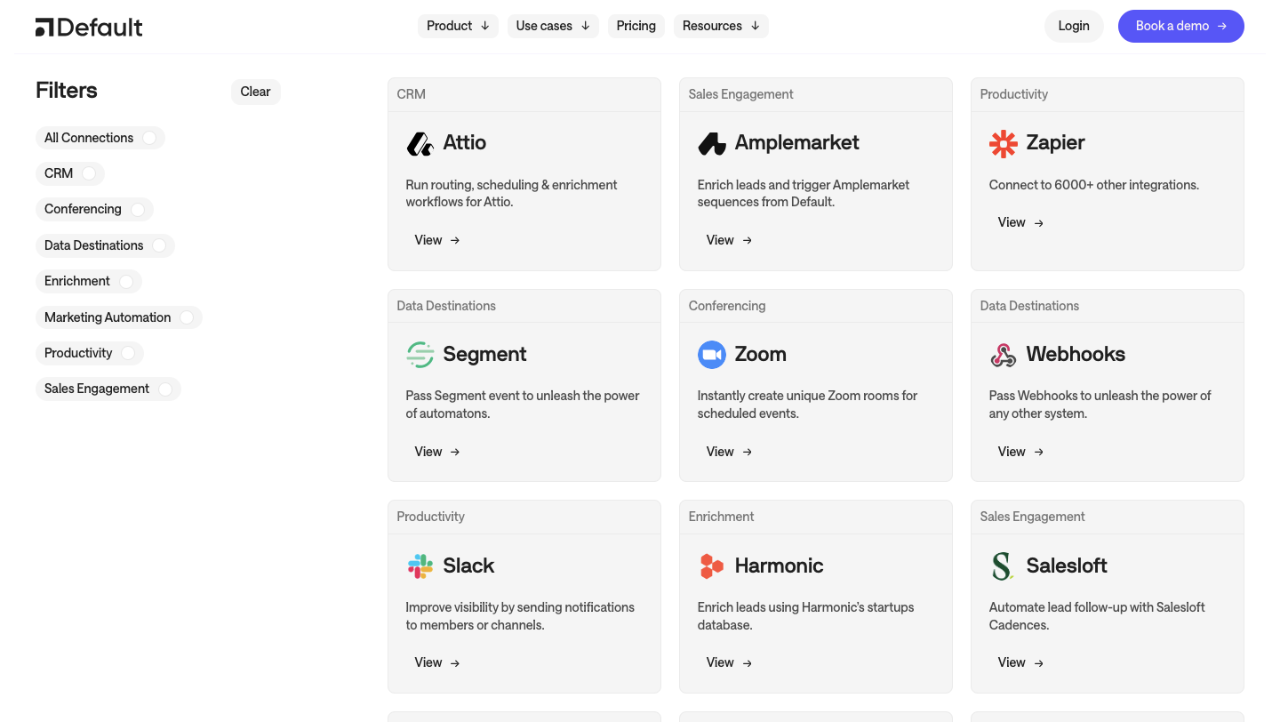The image size is (1280, 722).
Task: Click the Webhooks card title
Action: [1076, 355]
